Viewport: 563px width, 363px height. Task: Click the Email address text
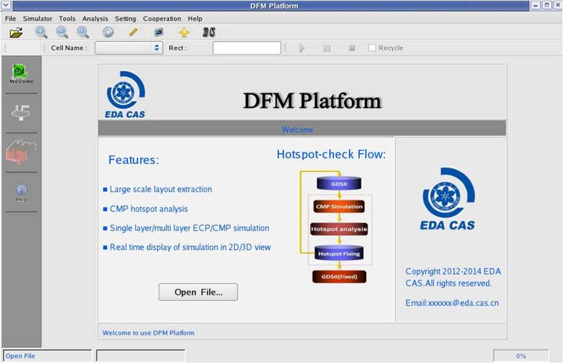(x=452, y=303)
